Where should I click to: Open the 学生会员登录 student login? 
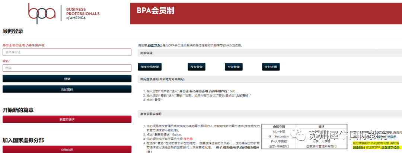point(150,67)
